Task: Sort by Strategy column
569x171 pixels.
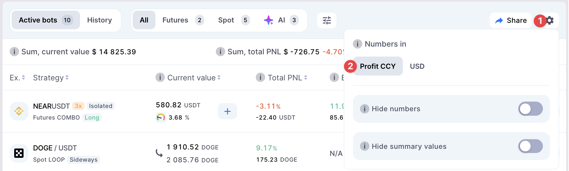Action: click(x=51, y=78)
